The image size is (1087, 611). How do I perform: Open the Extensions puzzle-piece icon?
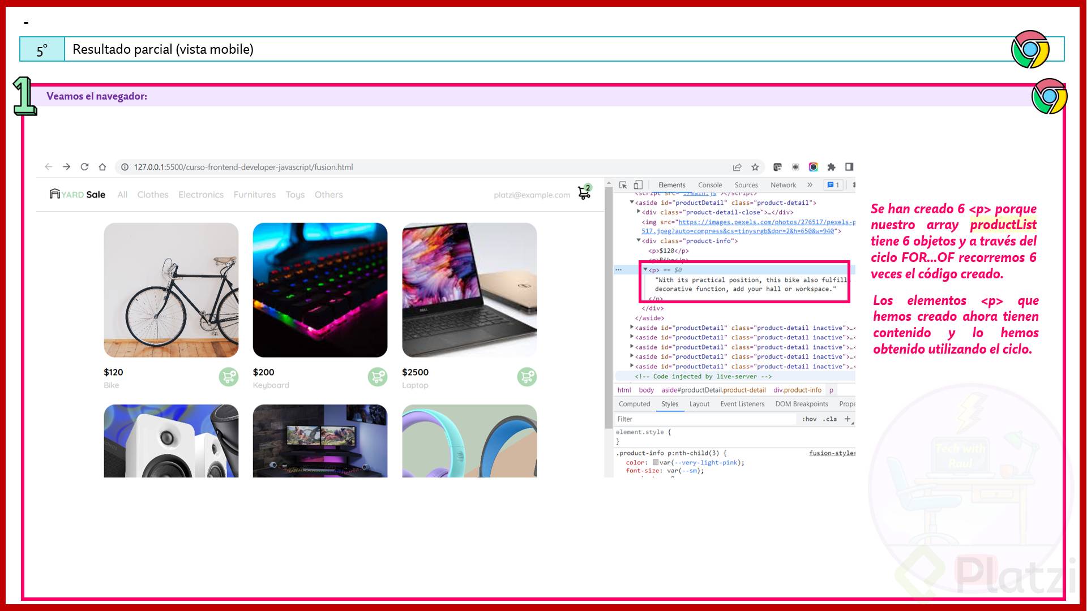[831, 167]
